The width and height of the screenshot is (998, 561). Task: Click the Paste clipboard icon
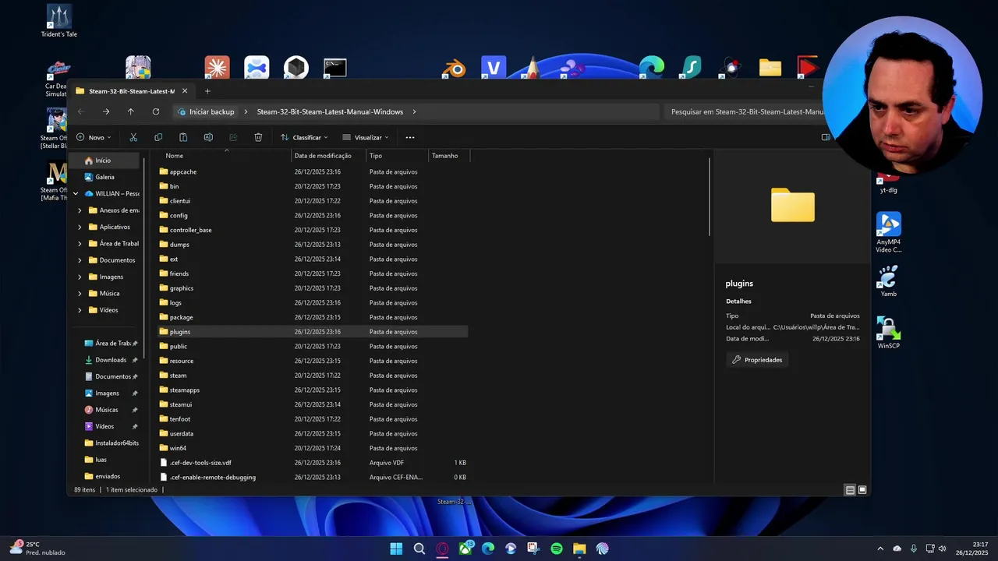tap(183, 137)
